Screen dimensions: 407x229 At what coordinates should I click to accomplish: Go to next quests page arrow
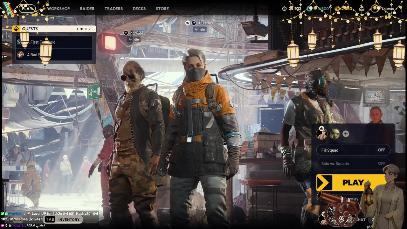[x=90, y=29]
